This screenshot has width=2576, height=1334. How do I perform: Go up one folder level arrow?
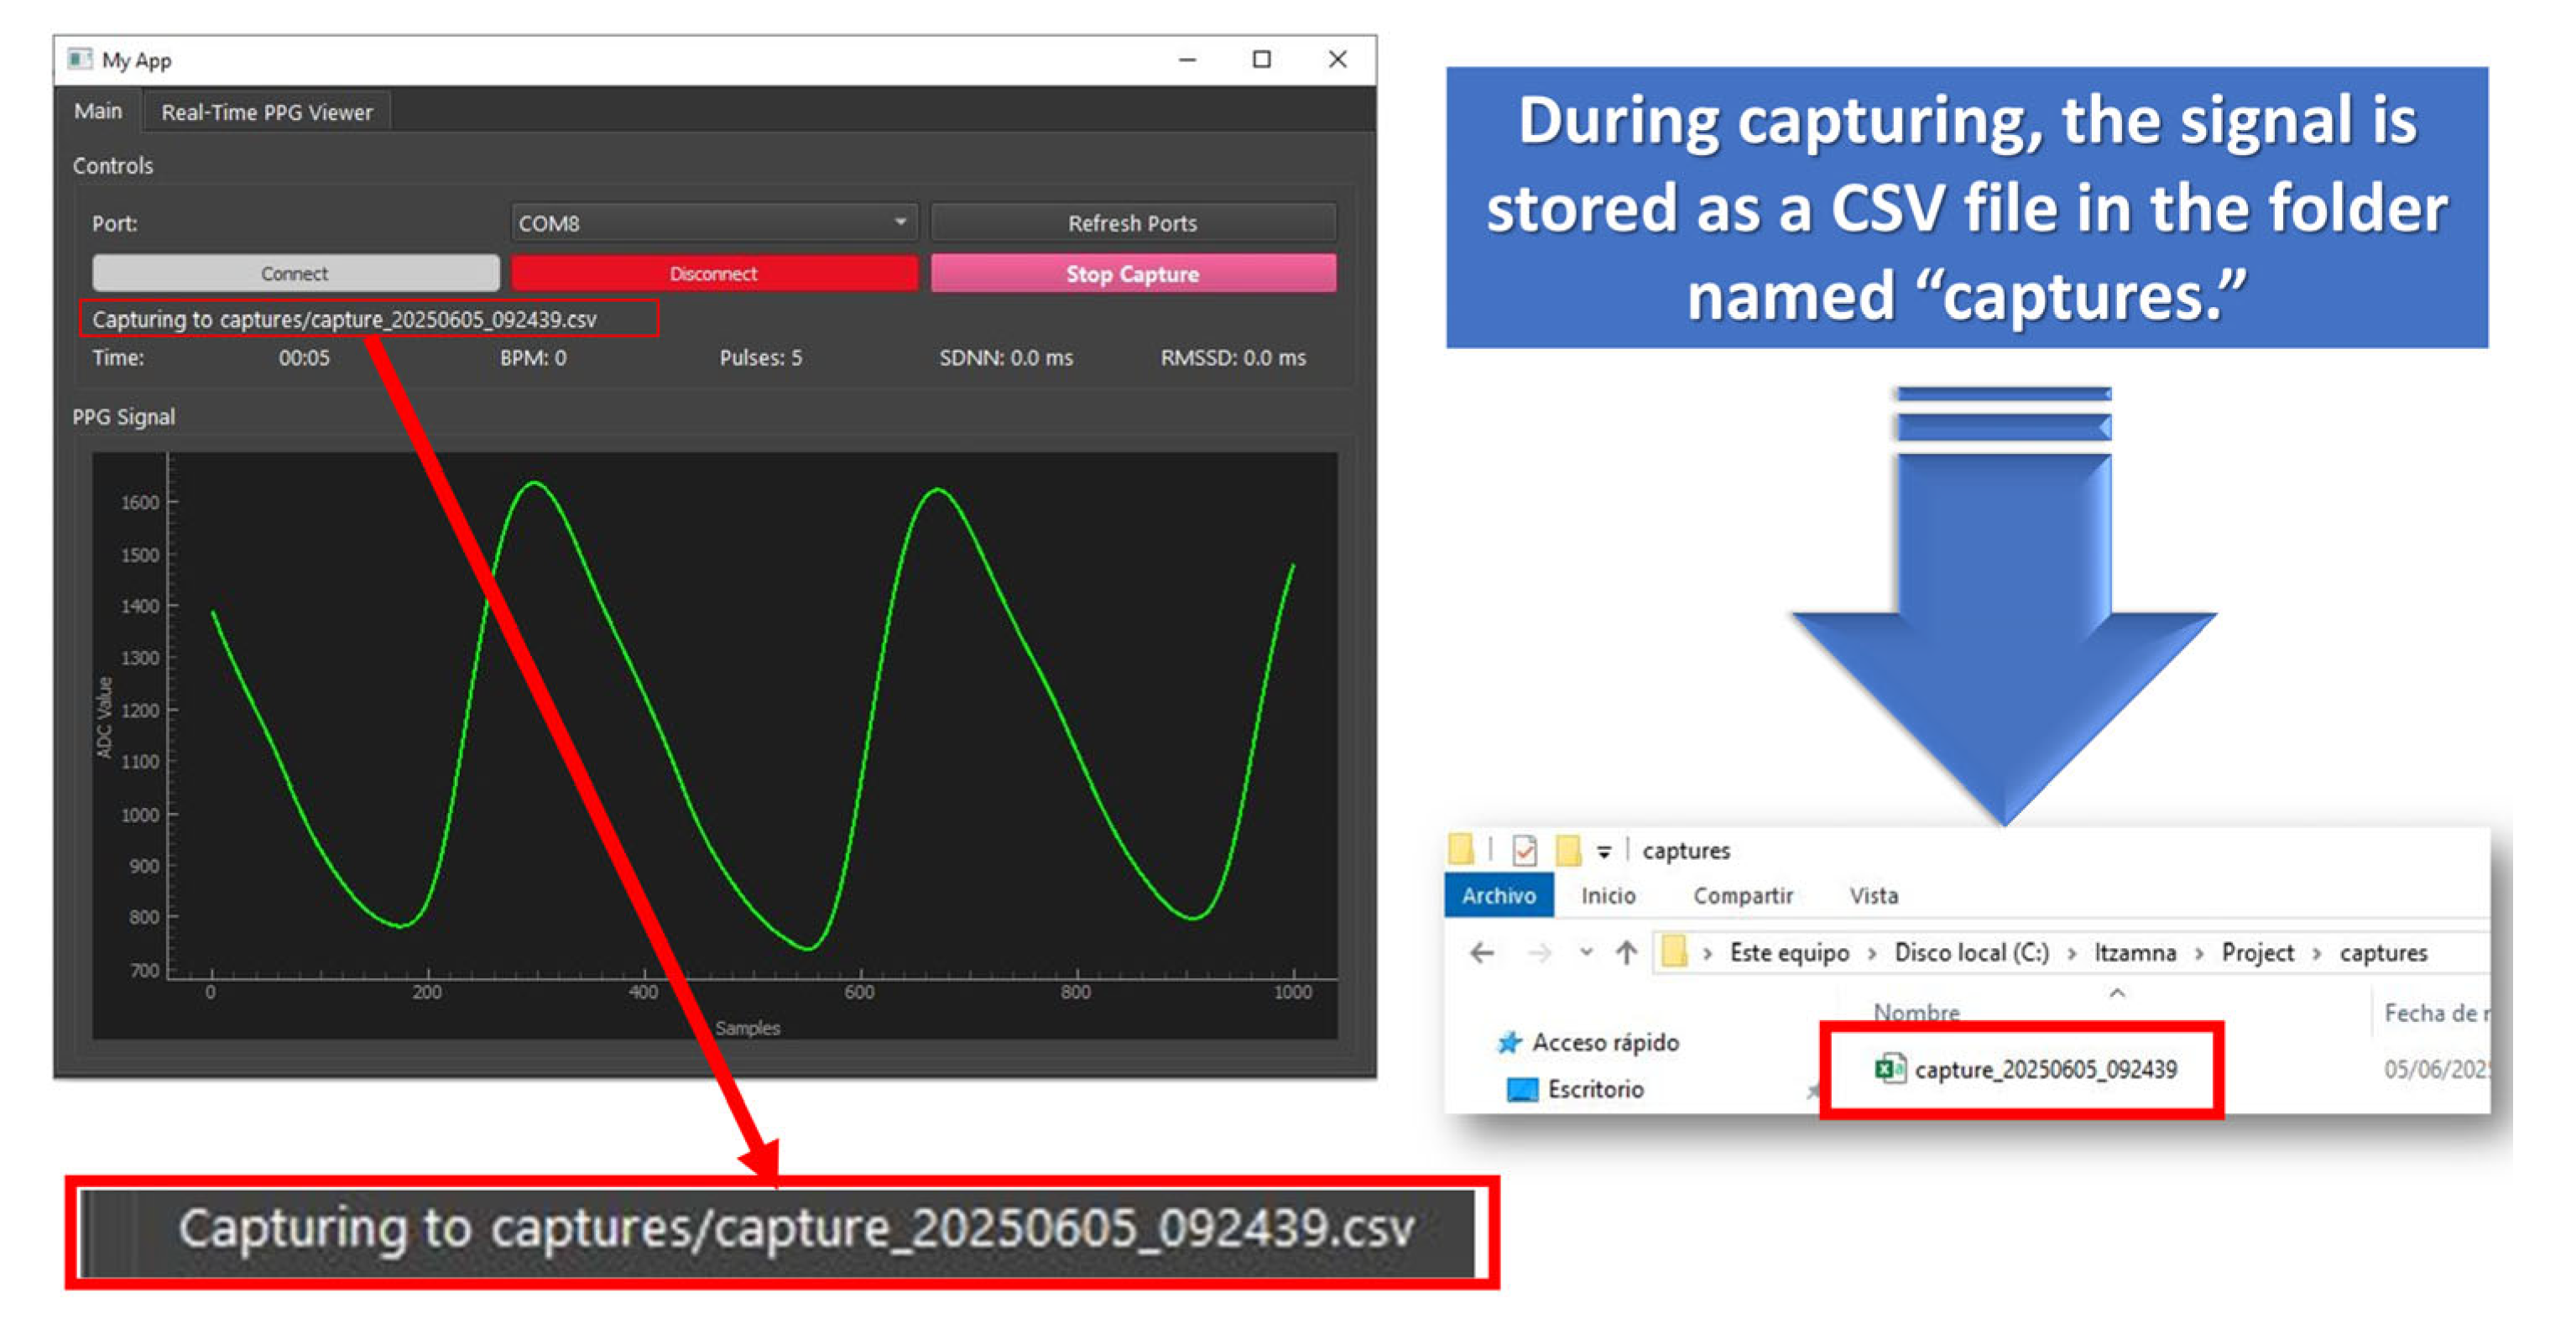1626,953
